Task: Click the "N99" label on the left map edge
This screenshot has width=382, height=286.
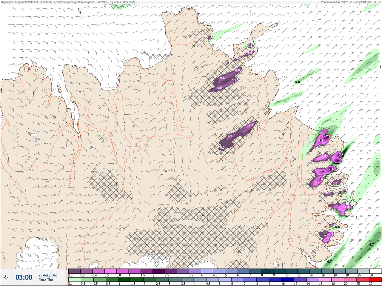Action: (x=1, y=90)
